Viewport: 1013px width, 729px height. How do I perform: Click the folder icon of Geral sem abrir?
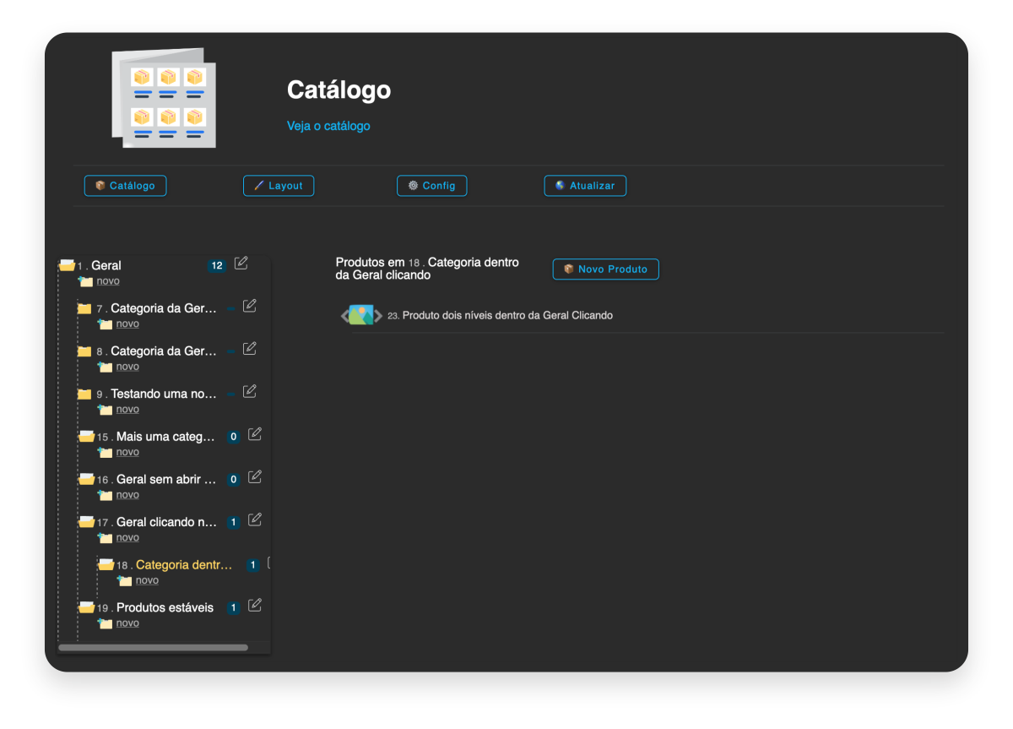[x=86, y=478]
